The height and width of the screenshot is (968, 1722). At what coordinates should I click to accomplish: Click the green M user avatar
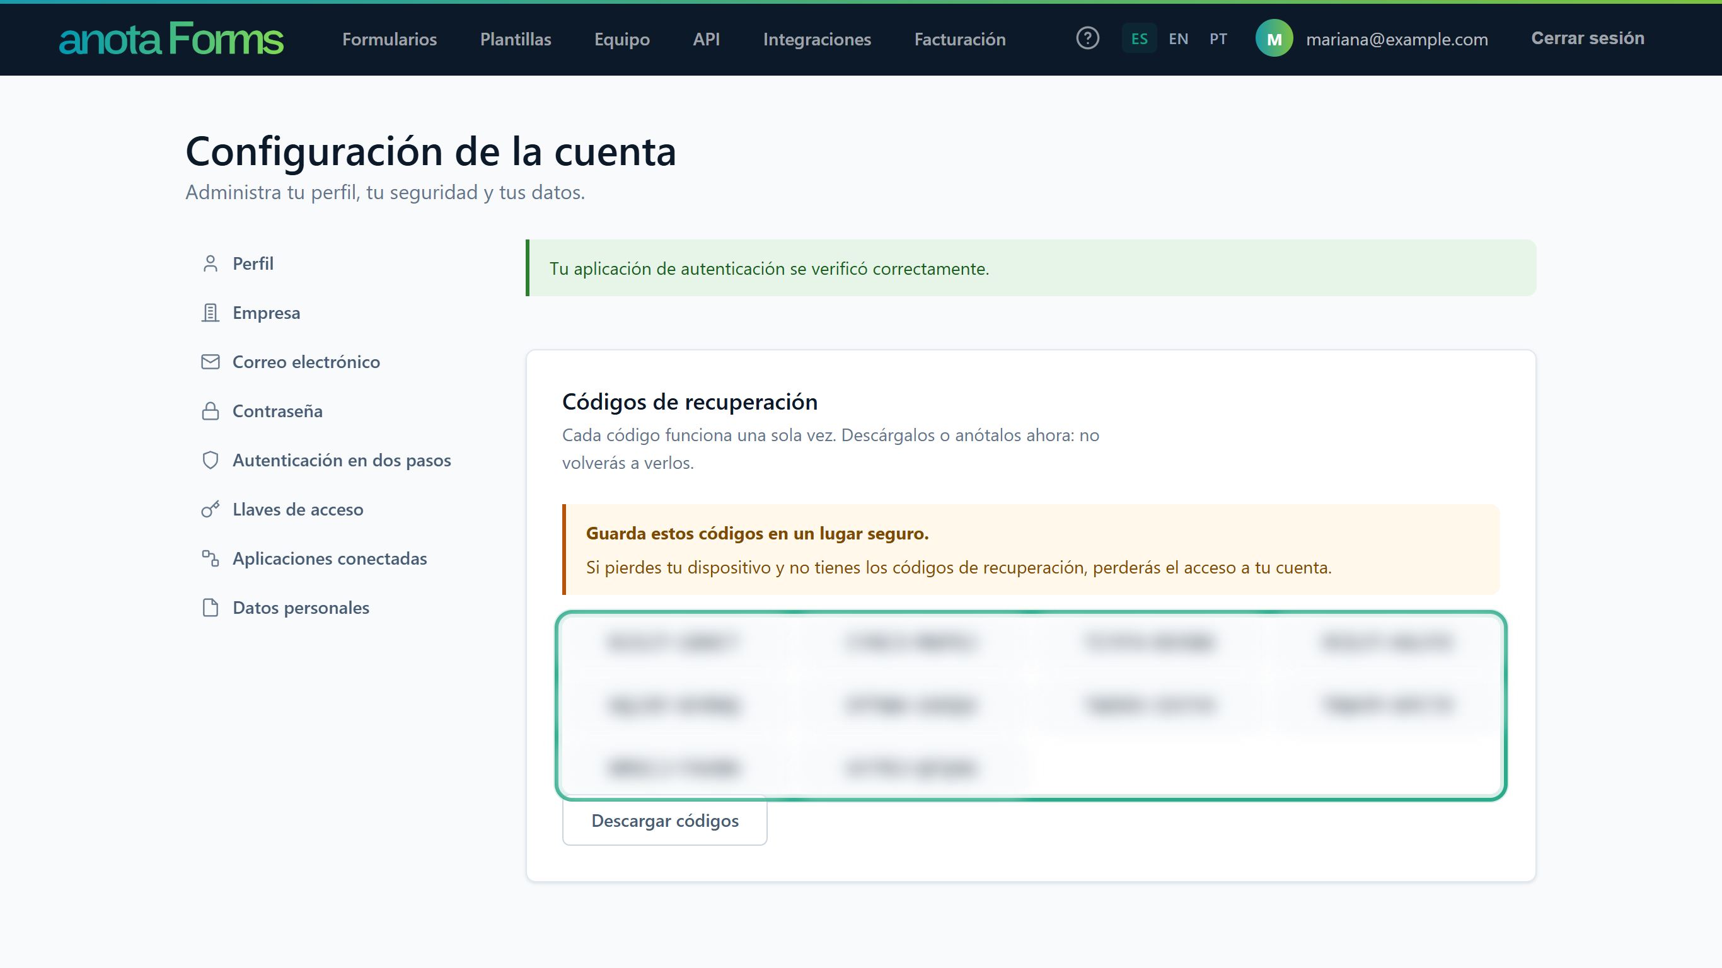coord(1274,39)
